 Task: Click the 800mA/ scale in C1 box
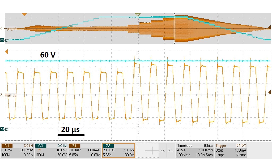coord(27,150)
